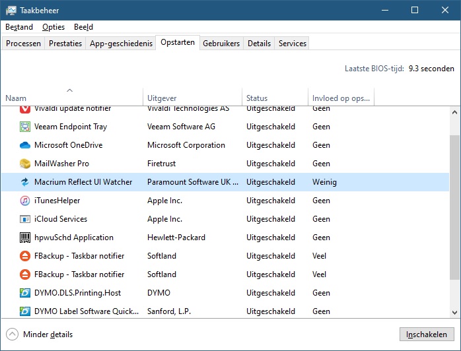Click the Vivaldi update notifier icon
The width and height of the screenshot is (461, 351).
pos(25,110)
